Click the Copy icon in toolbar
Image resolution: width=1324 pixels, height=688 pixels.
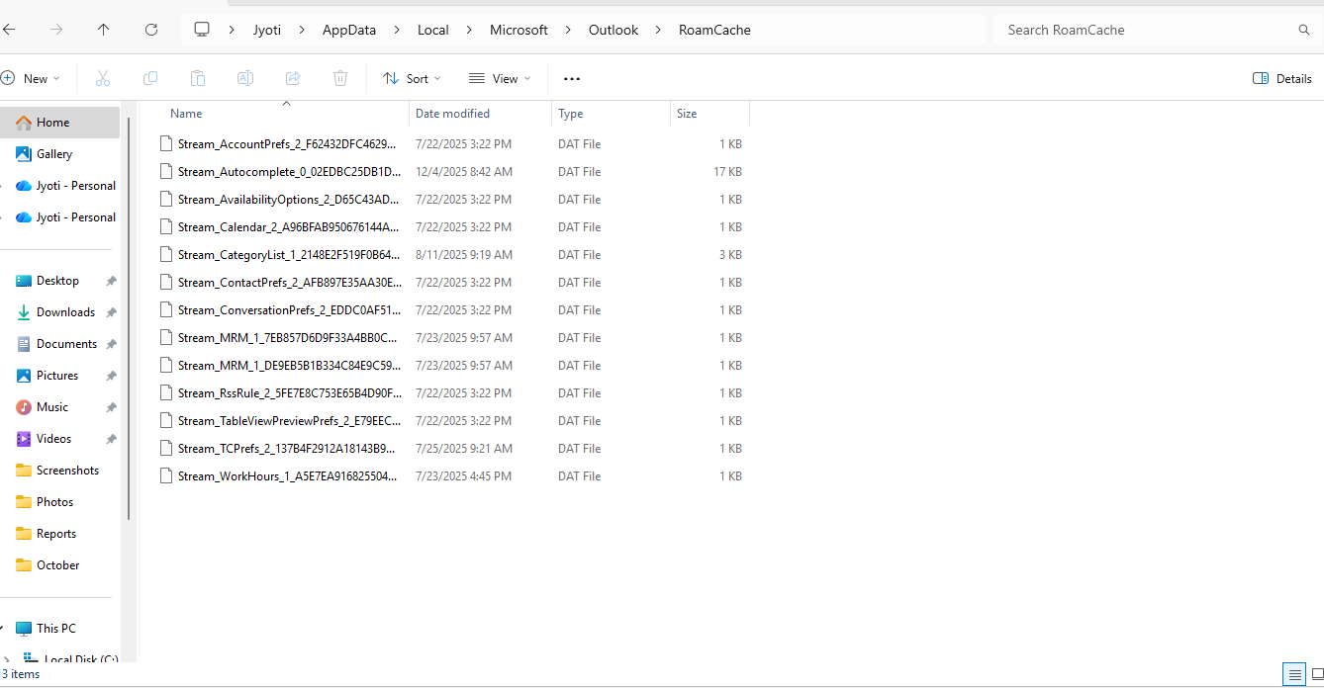pos(150,78)
